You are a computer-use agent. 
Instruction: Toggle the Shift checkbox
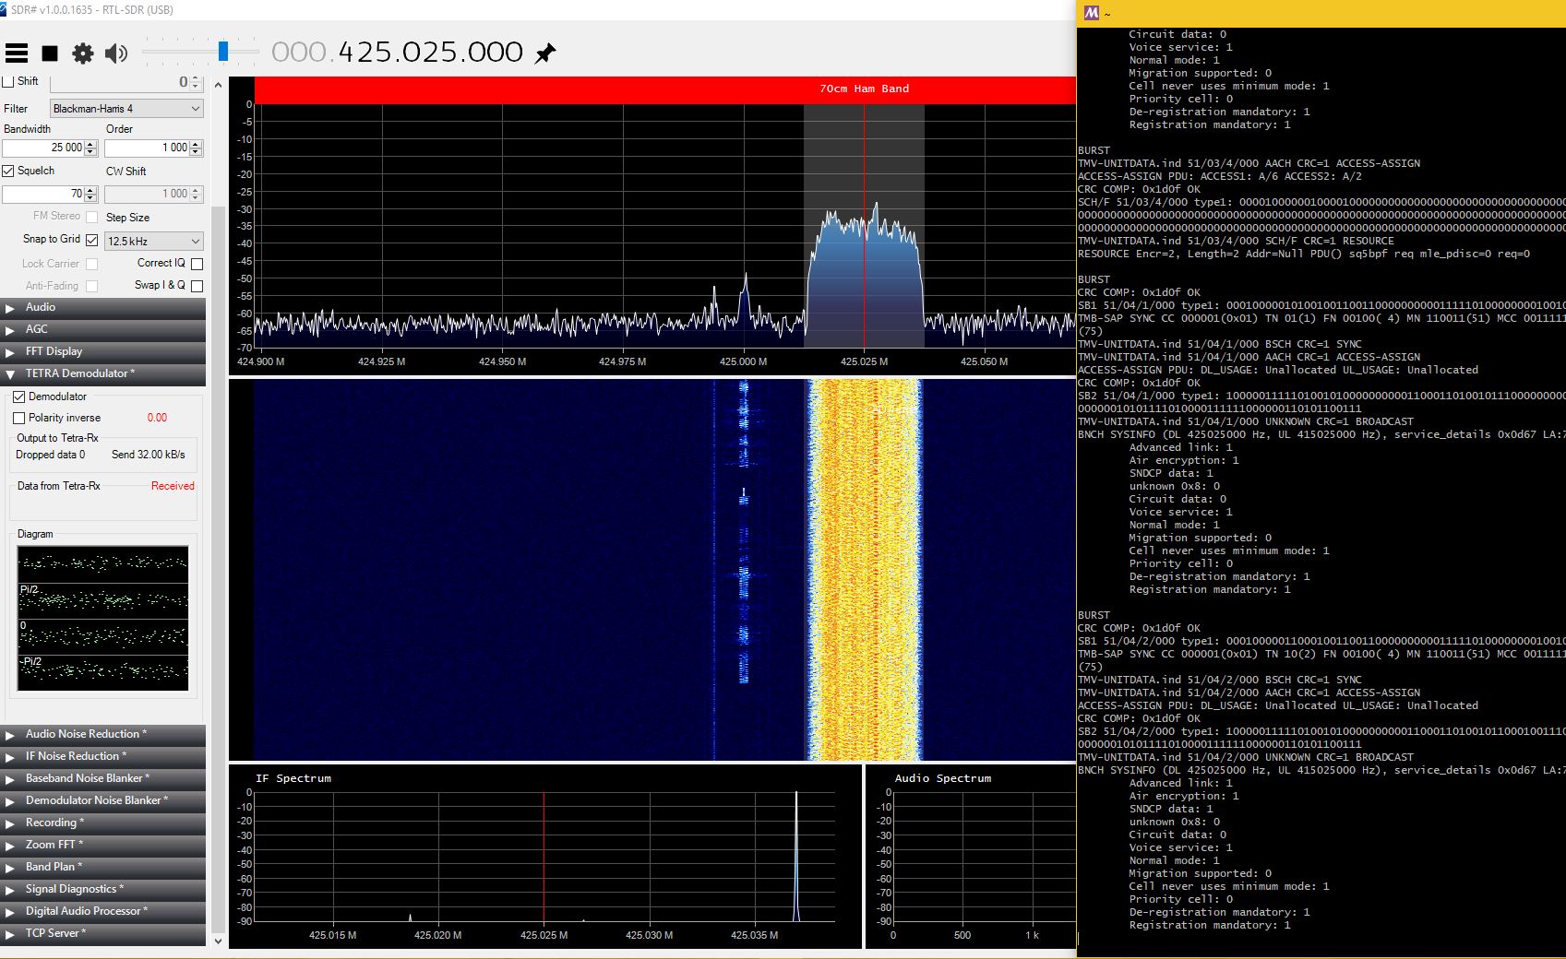(8, 81)
